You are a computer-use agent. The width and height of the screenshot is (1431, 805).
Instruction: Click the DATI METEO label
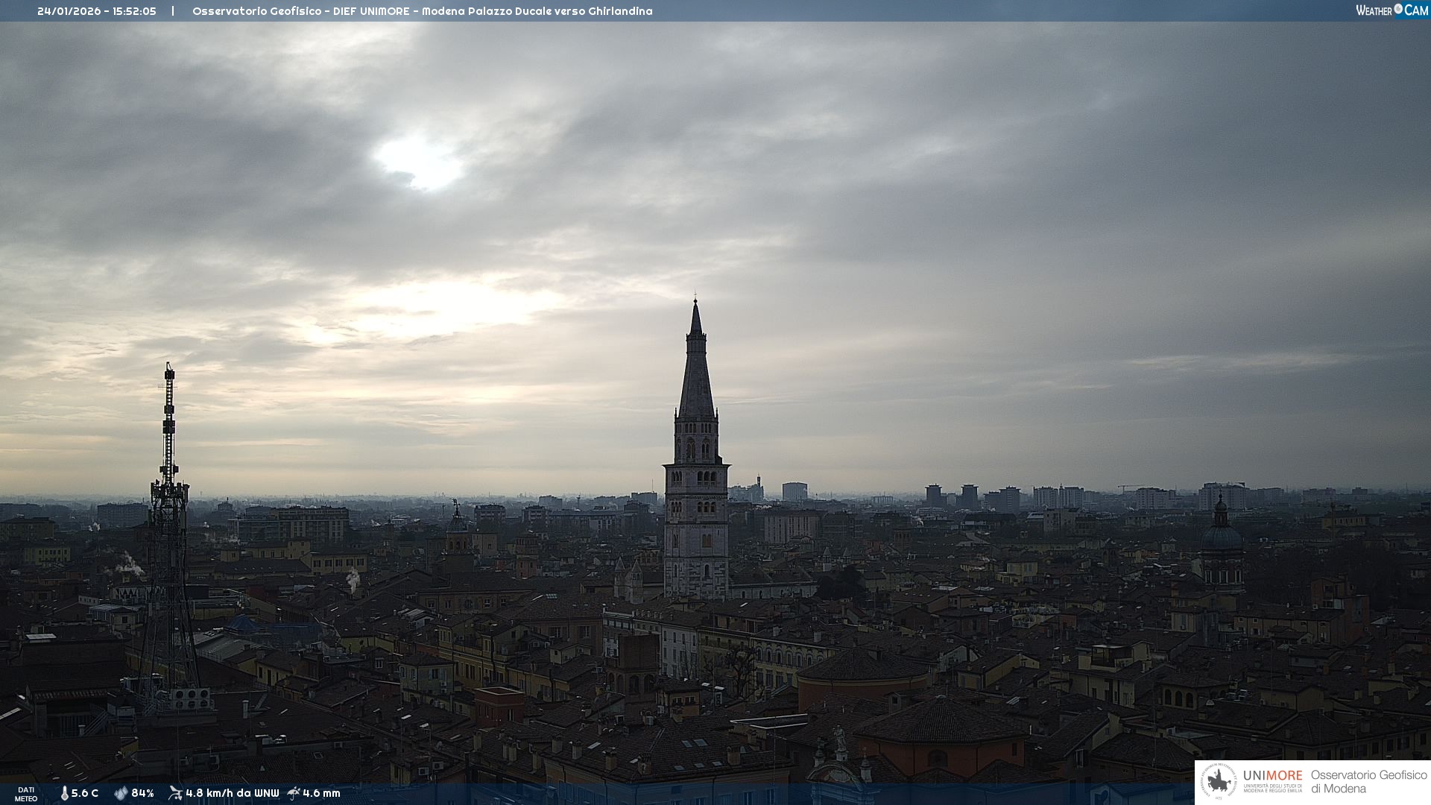click(x=26, y=794)
